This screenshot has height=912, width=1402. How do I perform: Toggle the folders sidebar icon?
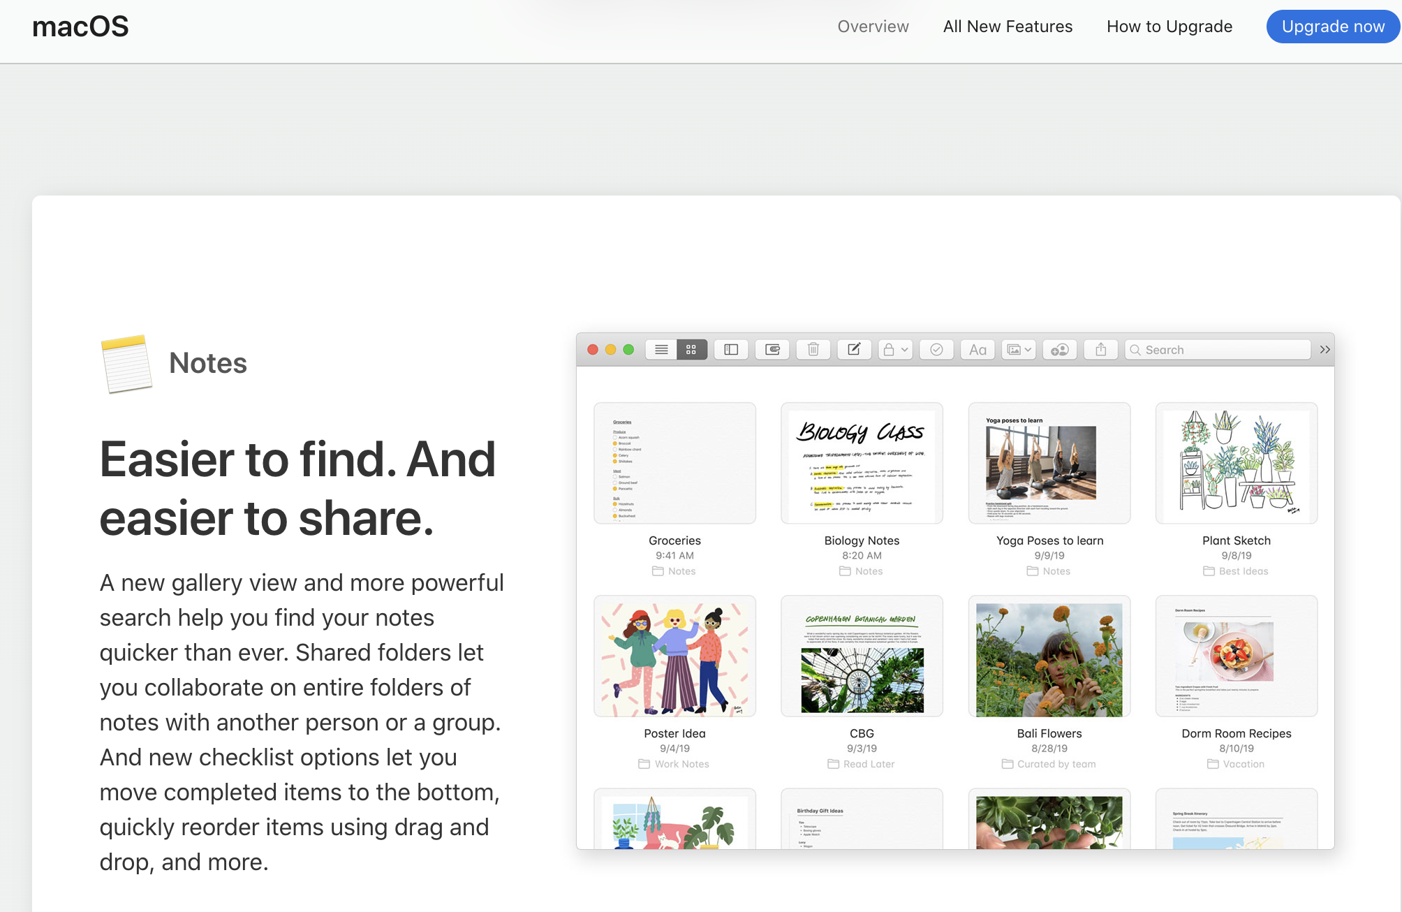click(731, 350)
